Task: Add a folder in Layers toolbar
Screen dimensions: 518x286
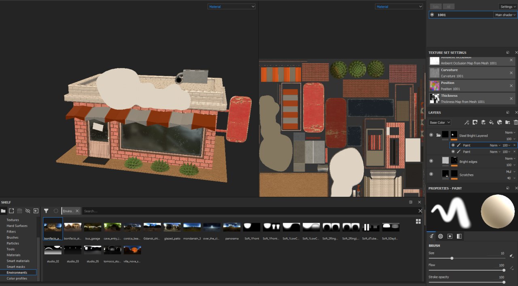Action: [x=507, y=122]
